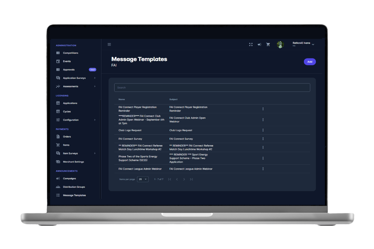Open Competitions in the sidebar
Viewport: 374px width, 249px height.
(x=70, y=53)
